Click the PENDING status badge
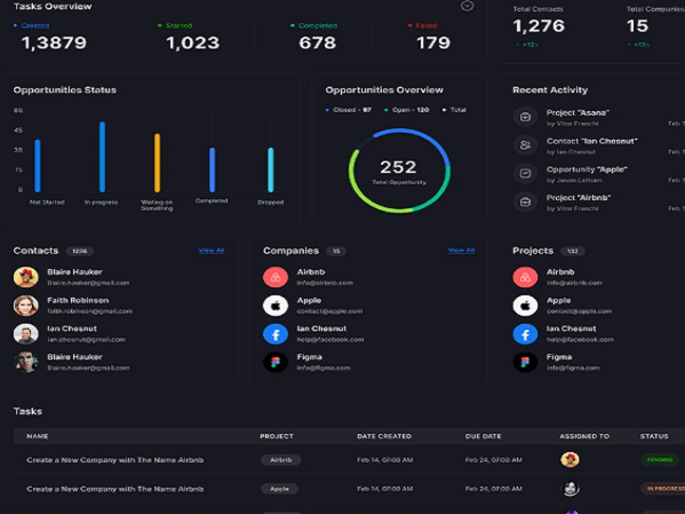 660,460
